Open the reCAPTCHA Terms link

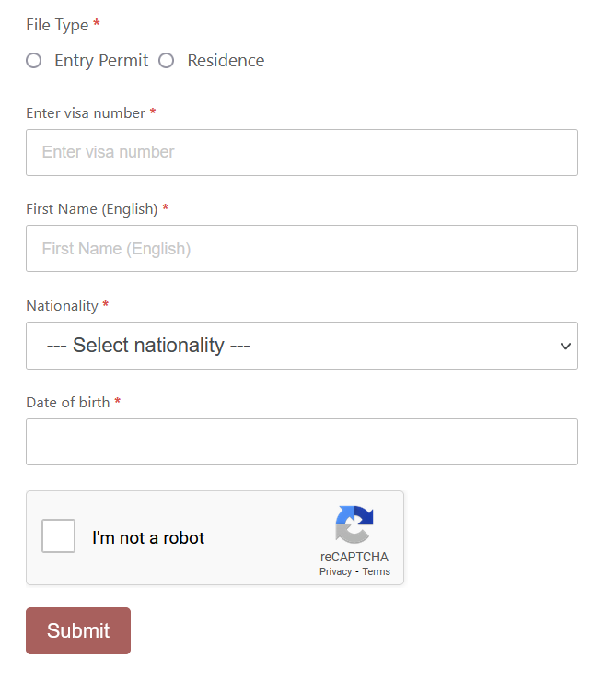click(377, 571)
